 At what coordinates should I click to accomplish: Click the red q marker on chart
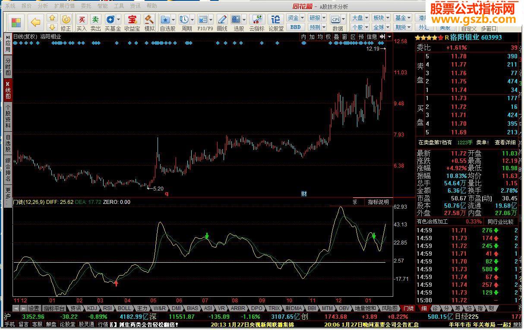[167, 194]
